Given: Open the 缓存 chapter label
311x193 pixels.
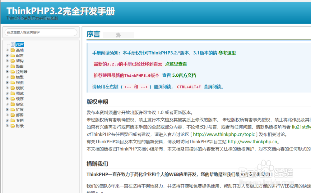Looking at the screenshot, I should point(20,99).
